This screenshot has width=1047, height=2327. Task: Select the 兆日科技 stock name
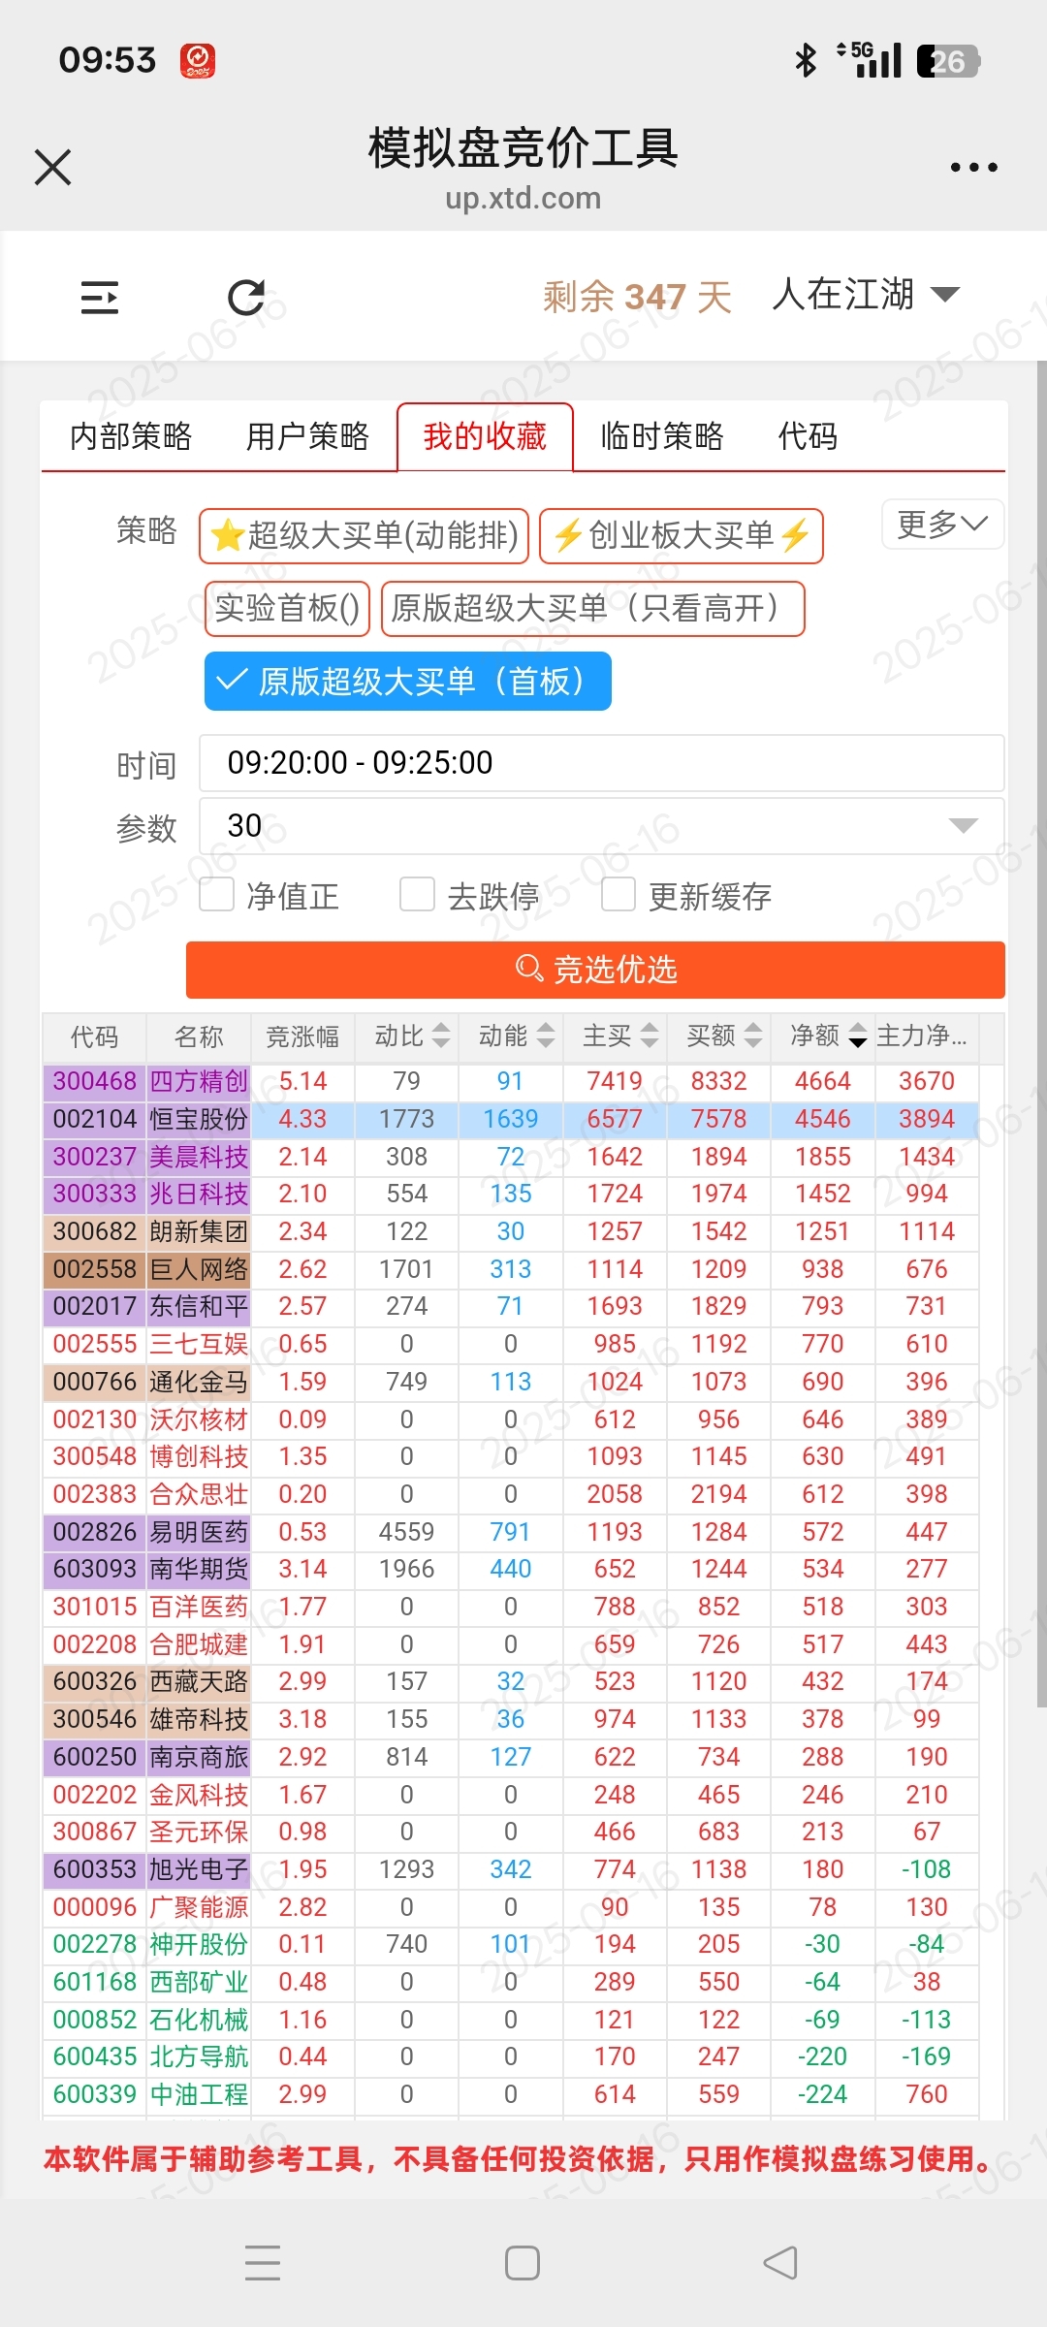[x=199, y=1194]
